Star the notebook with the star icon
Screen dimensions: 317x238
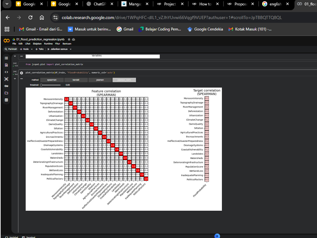69,39
